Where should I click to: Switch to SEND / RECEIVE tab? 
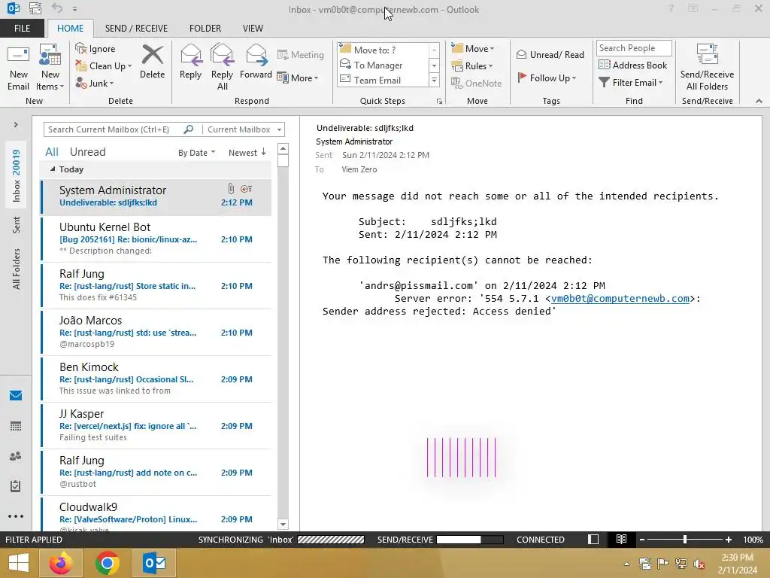click(136, 28)
